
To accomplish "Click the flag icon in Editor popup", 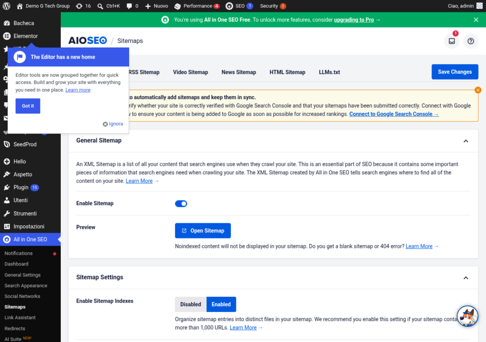I will point(20,57).
